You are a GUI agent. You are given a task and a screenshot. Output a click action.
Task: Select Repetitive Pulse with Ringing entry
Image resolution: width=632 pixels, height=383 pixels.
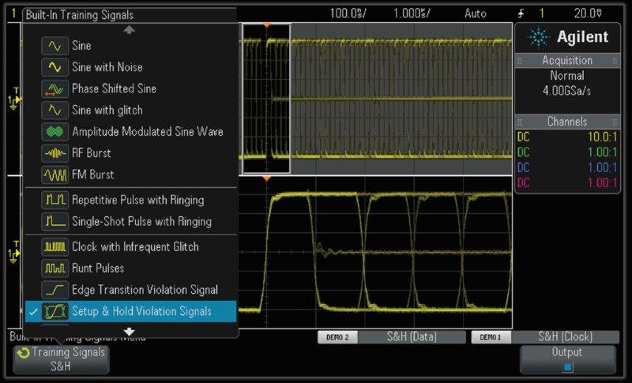pyautogui.click(x=137, y=201)
